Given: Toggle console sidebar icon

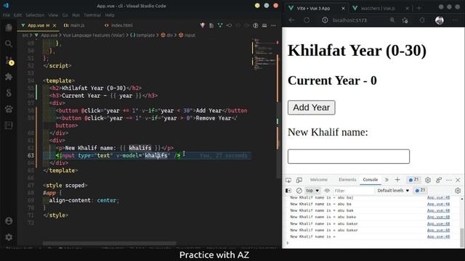Looking at the screenshot, I should point(288,191).
